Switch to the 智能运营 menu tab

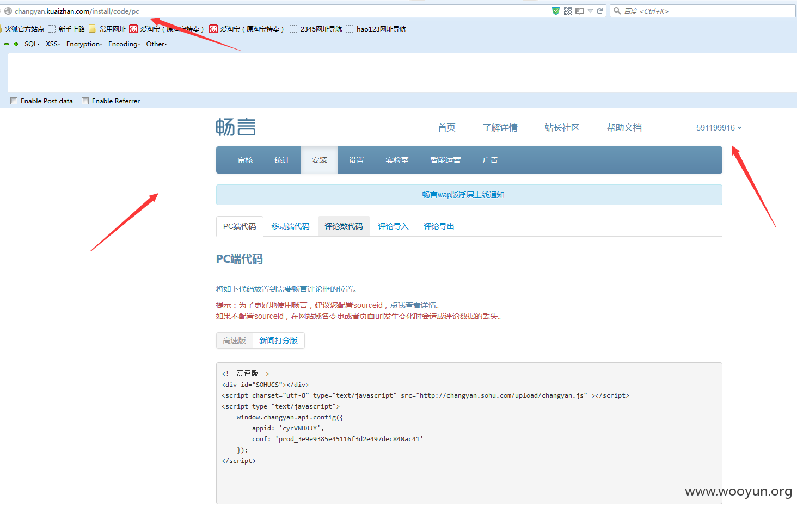(445, 160)
